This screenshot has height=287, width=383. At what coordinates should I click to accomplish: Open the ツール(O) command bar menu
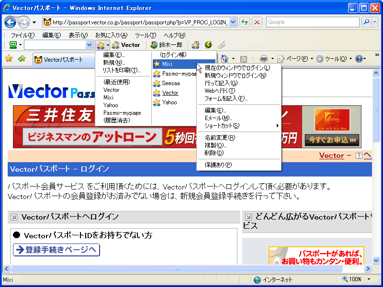point(334,59)
